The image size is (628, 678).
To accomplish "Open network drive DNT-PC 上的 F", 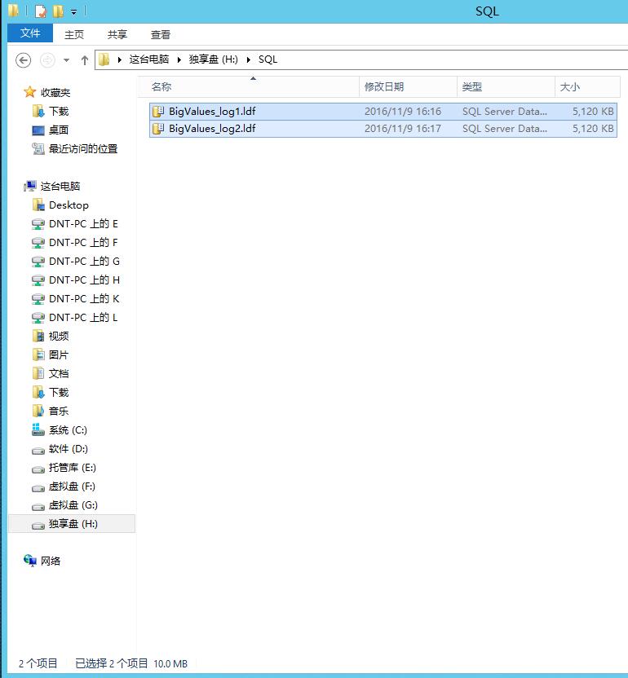I will coord(83,243).
